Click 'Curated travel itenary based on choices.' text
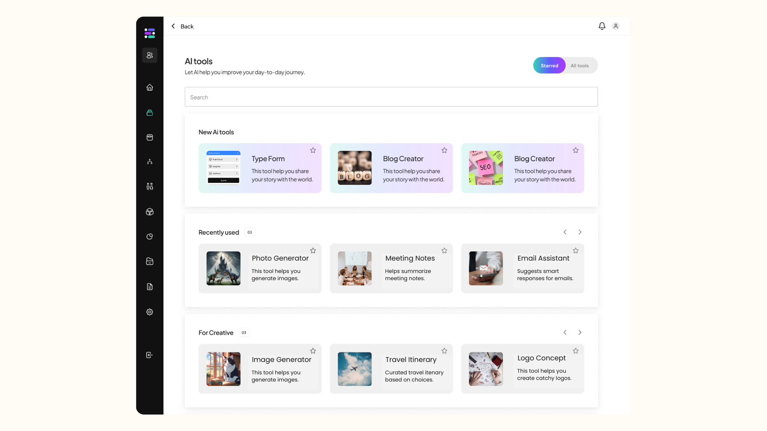 pyautogui.click(x=414, y=376)
